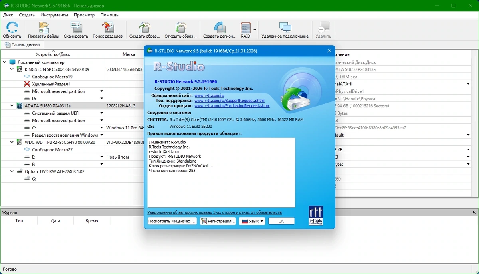Click the Локальный компьютер computer icon
479x274 pixels.
pyautogui.click(x=12, y=62)
